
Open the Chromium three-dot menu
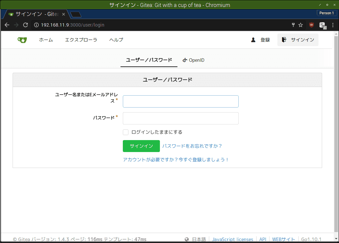[333, 25]
